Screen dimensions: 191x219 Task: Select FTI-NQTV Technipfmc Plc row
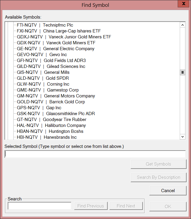tap(45, 25)
